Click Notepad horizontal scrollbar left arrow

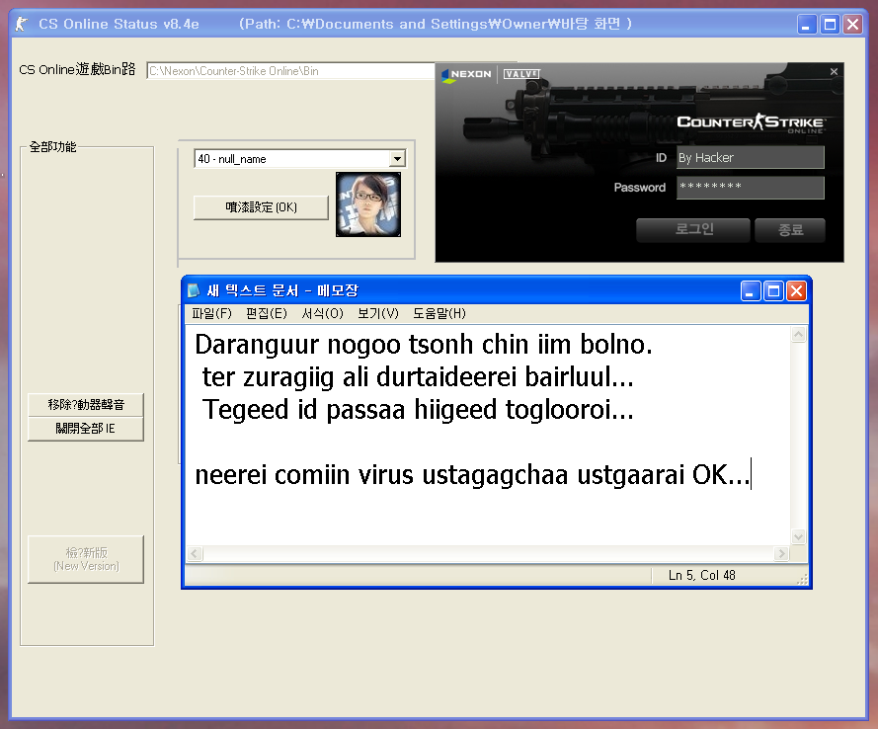coord(195,554)
